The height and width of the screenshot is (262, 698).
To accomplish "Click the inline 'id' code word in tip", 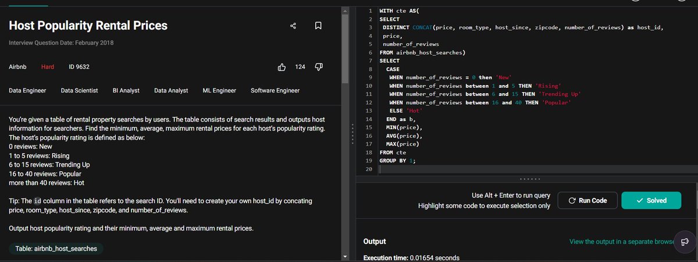I will tap(37, 201).
